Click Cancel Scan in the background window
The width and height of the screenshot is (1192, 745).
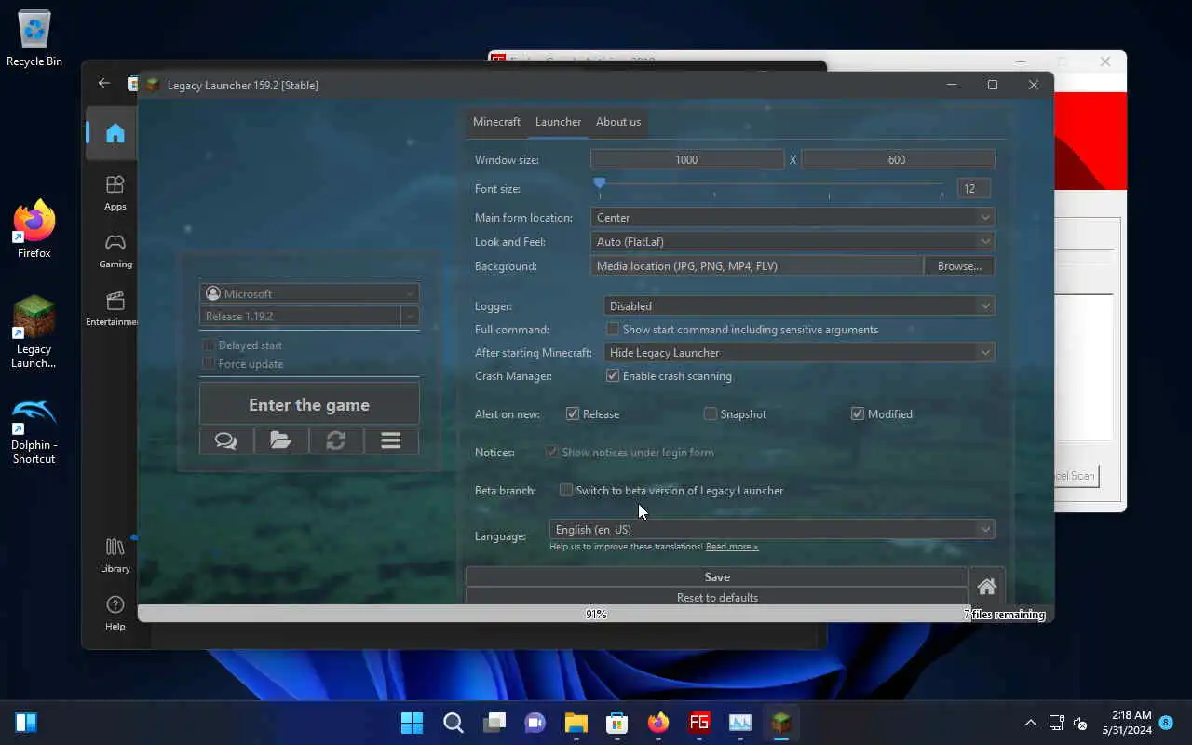[1077, 475]
